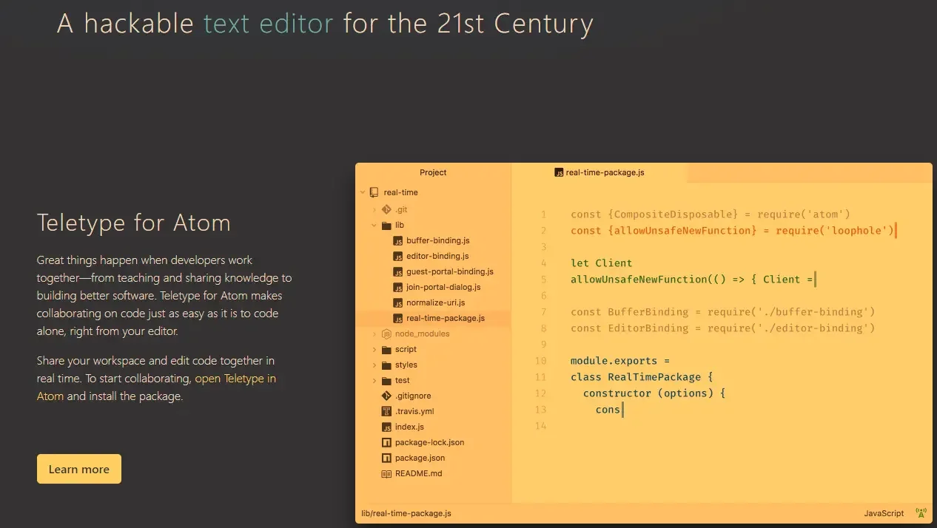Click the Learn more button

click(78, 468)
